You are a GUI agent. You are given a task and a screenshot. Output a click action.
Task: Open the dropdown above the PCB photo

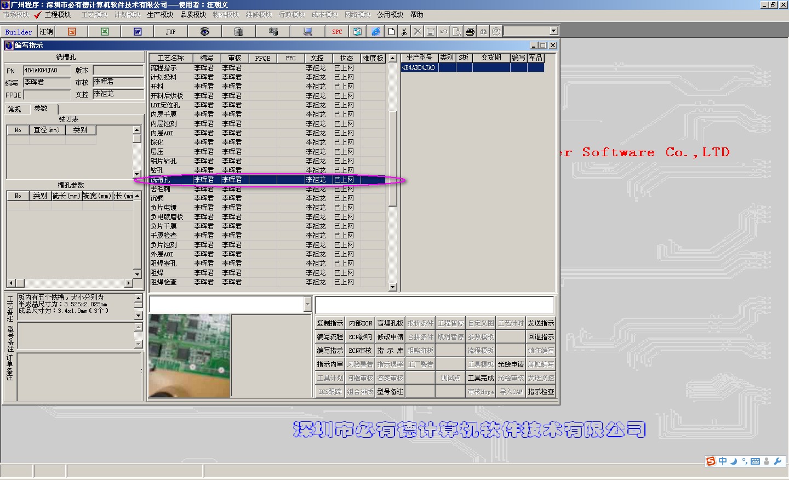pos(307,304)
